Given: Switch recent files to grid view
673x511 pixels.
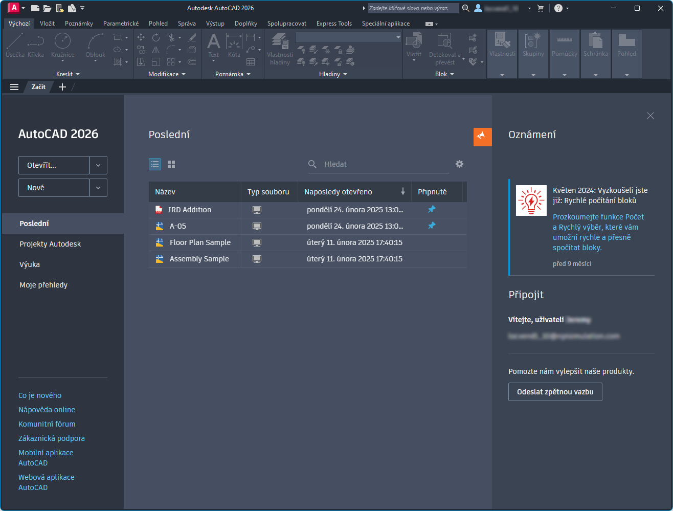Looking at the screenshot, I should point(171,164).
